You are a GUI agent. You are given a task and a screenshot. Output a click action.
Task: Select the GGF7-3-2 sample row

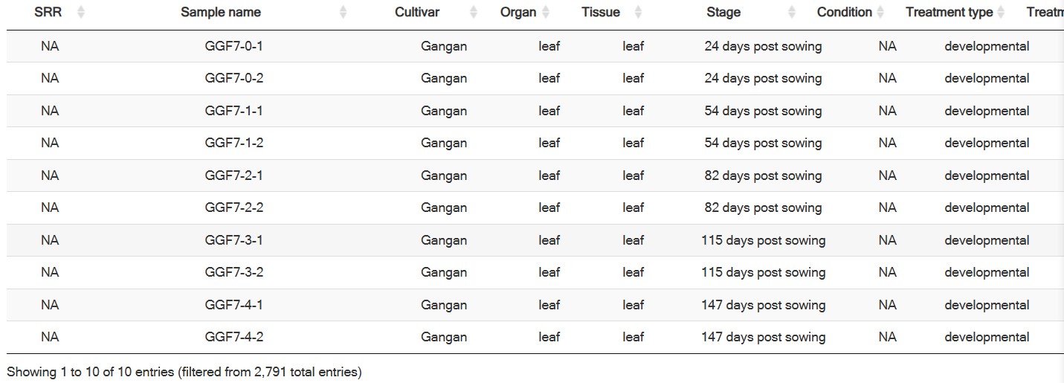535,272
